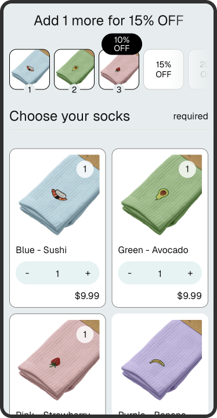Select the blue sushi sock thumbnail in slot 1
Image resolution: width=217 pixels, height=418 pixels.
pyautogui.click(x=30, y=69)
